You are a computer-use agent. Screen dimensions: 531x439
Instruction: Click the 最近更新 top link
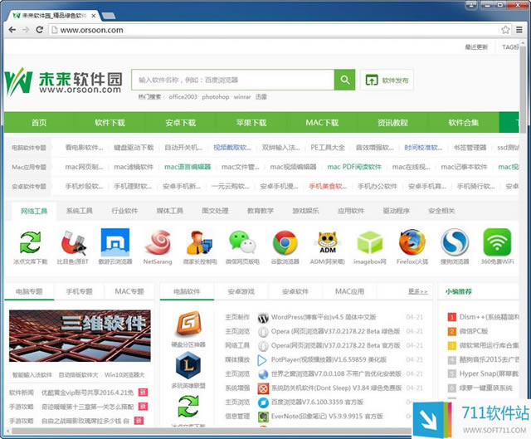(x=476, y=47)
